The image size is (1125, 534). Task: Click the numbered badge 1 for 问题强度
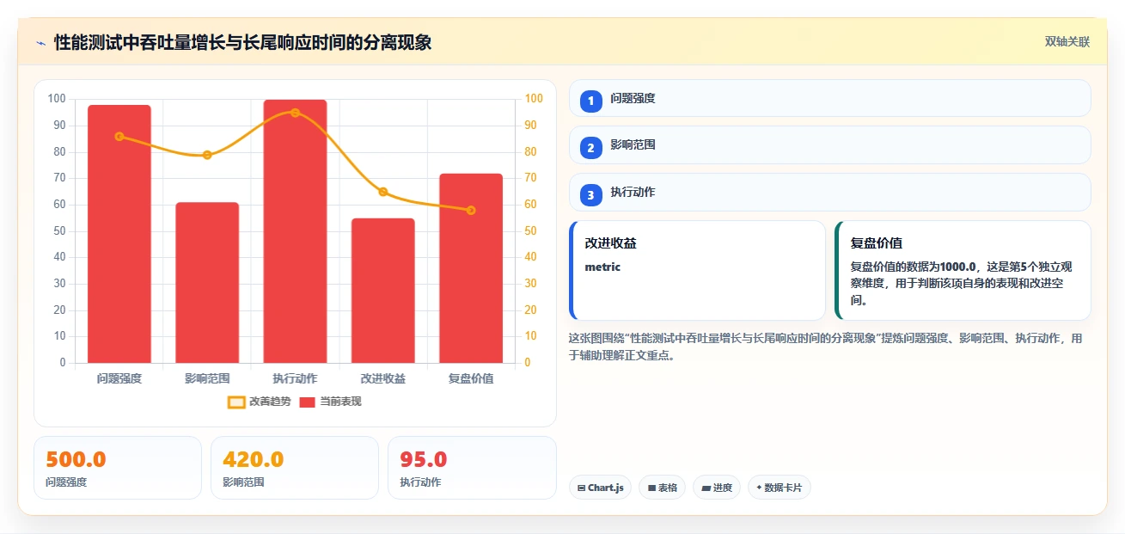[590, 101]
